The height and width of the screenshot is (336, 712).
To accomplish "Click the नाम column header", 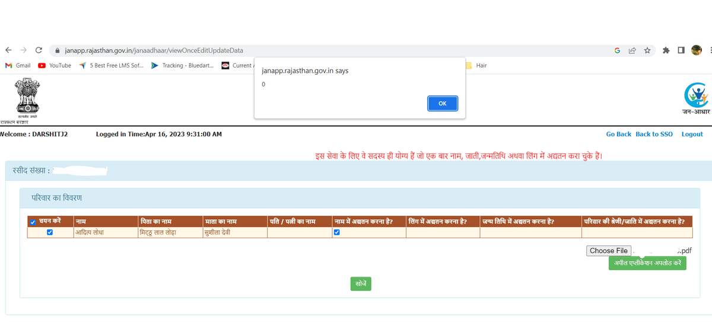I will [106, 222].
